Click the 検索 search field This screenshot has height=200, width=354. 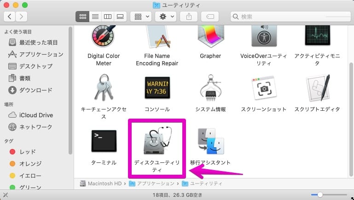click(290, 17)
